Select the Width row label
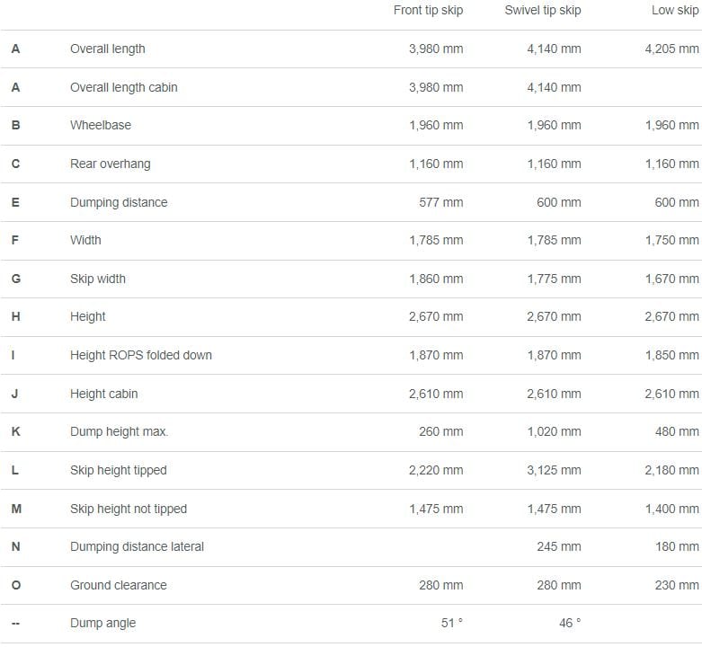The image size is (702, 647). 85,240
